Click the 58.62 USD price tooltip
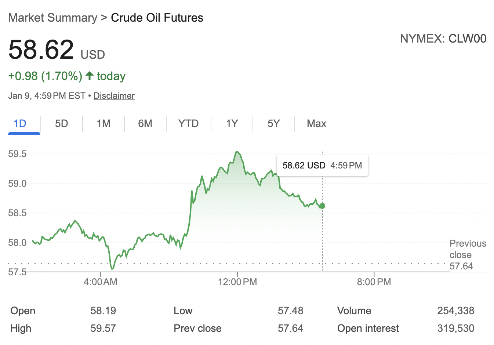494x345 pixels. click(x=322, y=165)
